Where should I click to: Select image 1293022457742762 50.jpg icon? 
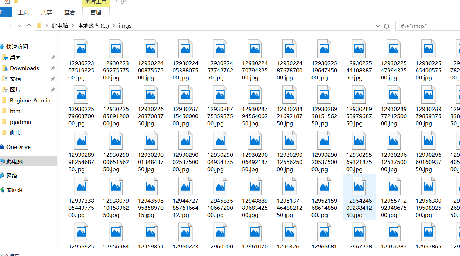220,49
